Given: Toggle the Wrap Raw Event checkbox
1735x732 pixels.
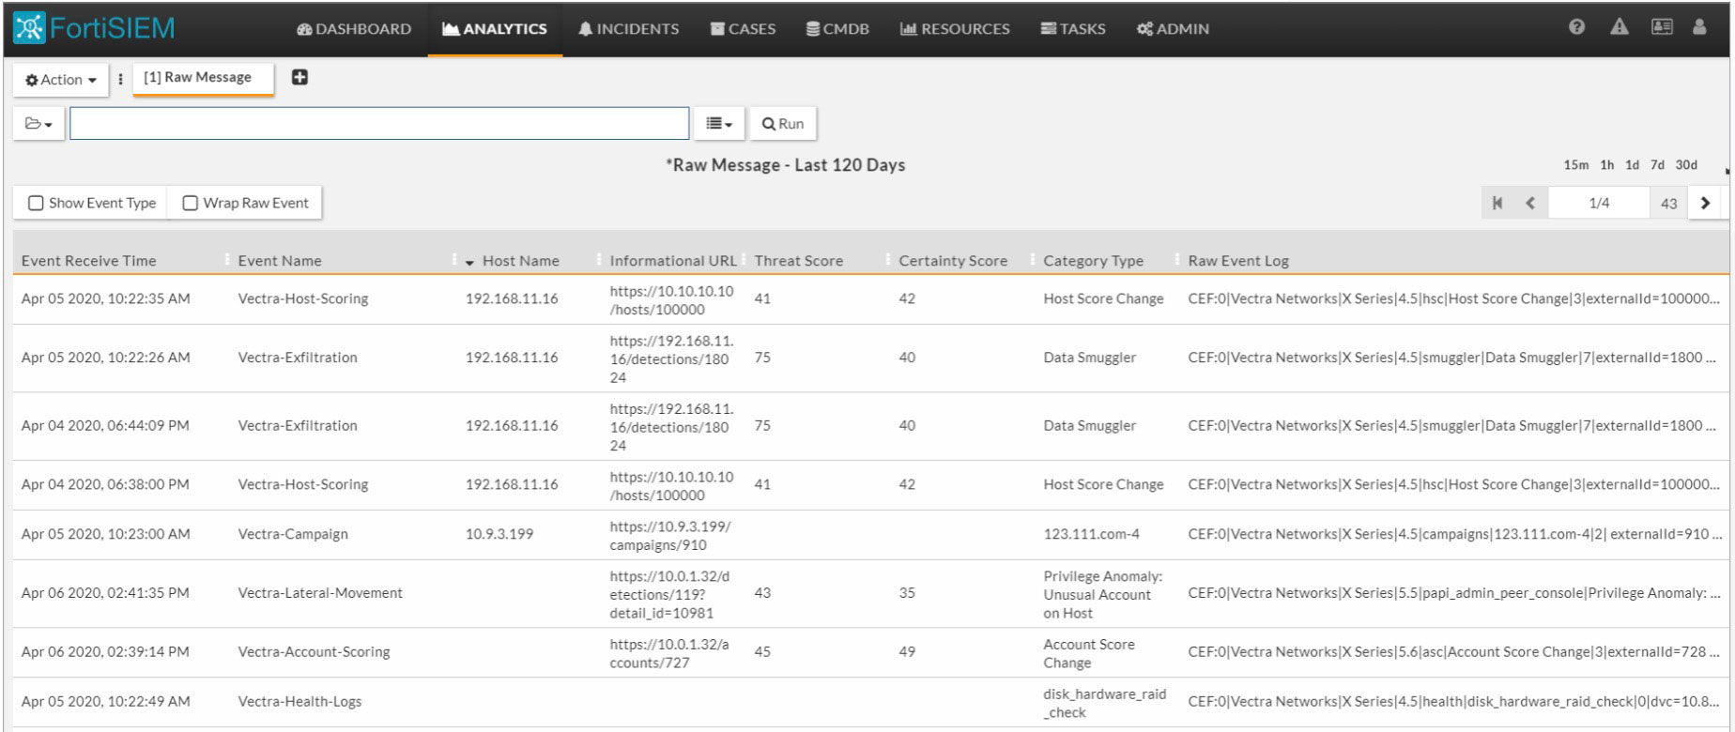Looking at the screenshot, I should (190, 204).
